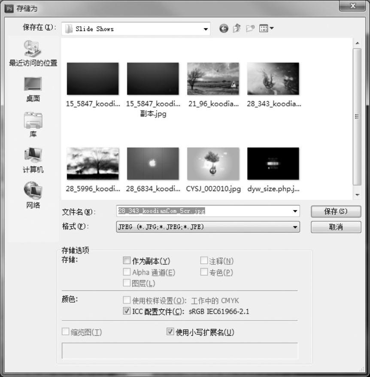This screenshot has width=370, height=377.
Task: Select 28_343_koodia thumbnail
Action: (x=273, y=79)
